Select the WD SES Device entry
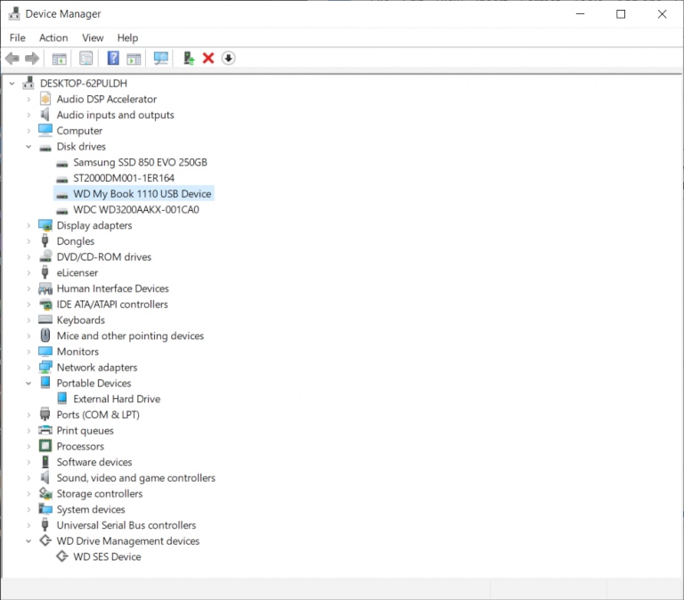The width and height of the screenshot is (684, 600). 107,557
